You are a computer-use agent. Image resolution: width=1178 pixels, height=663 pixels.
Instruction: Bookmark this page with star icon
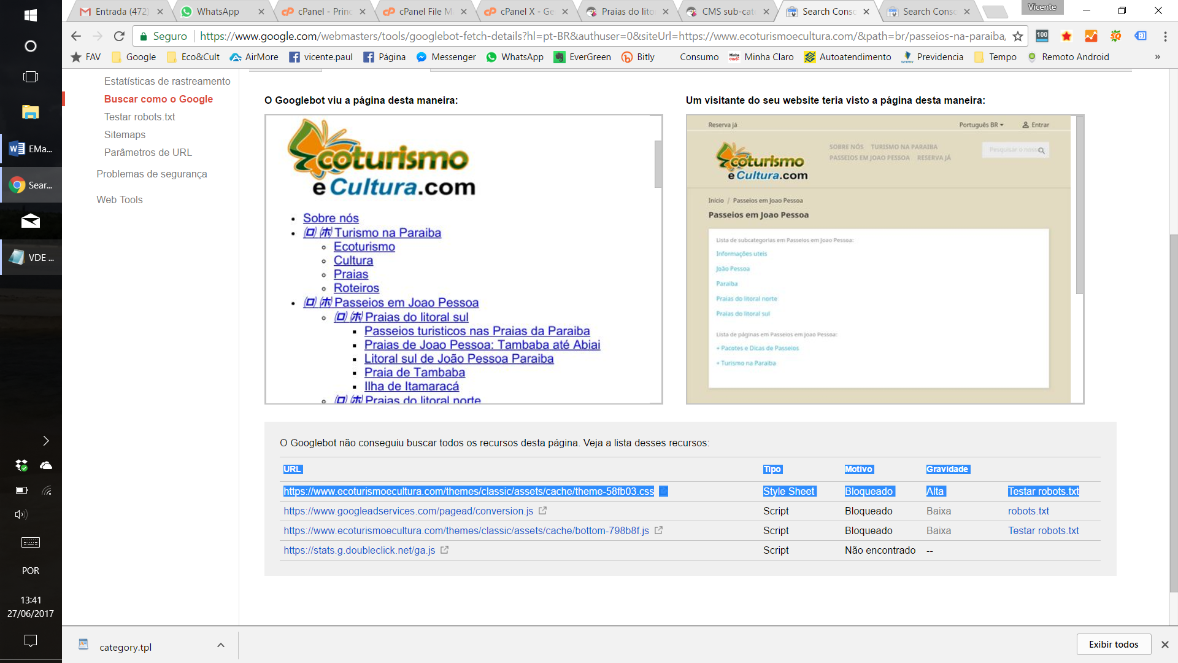1017,36
